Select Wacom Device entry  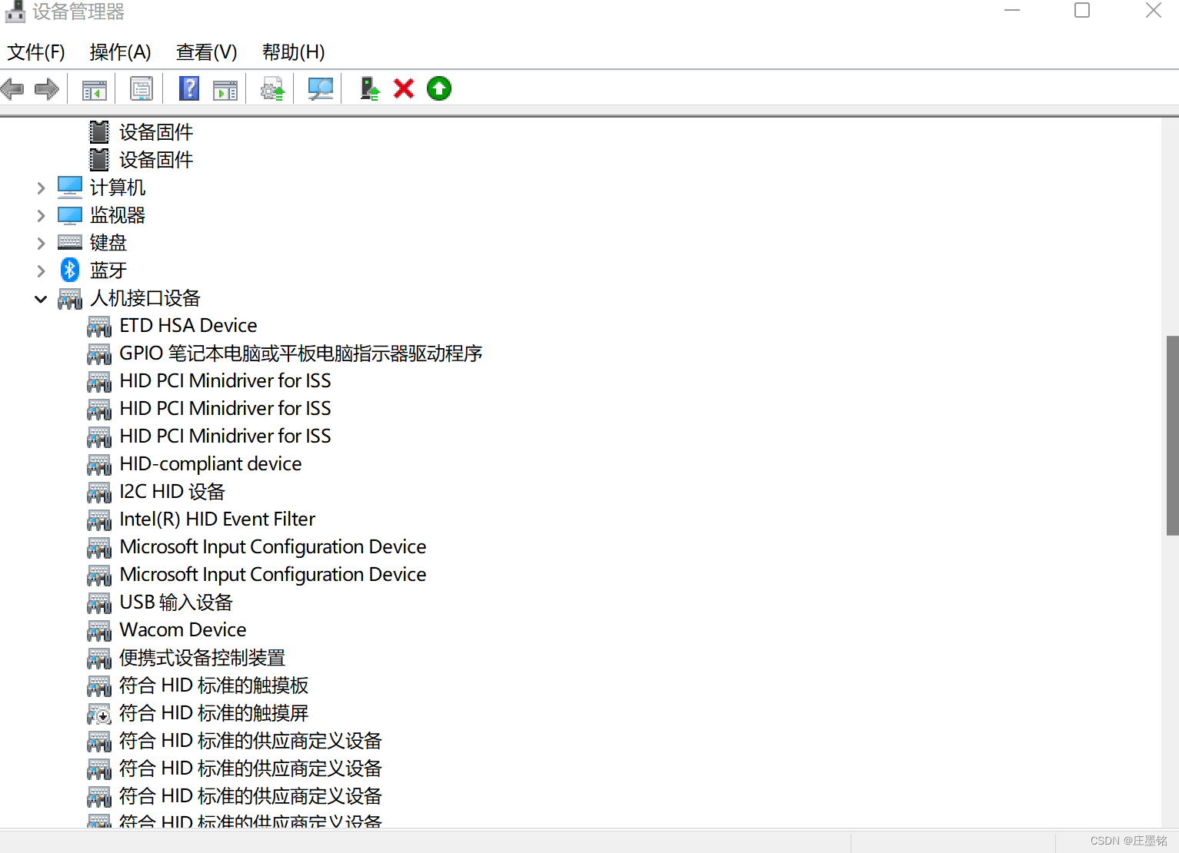coord(183,630)
